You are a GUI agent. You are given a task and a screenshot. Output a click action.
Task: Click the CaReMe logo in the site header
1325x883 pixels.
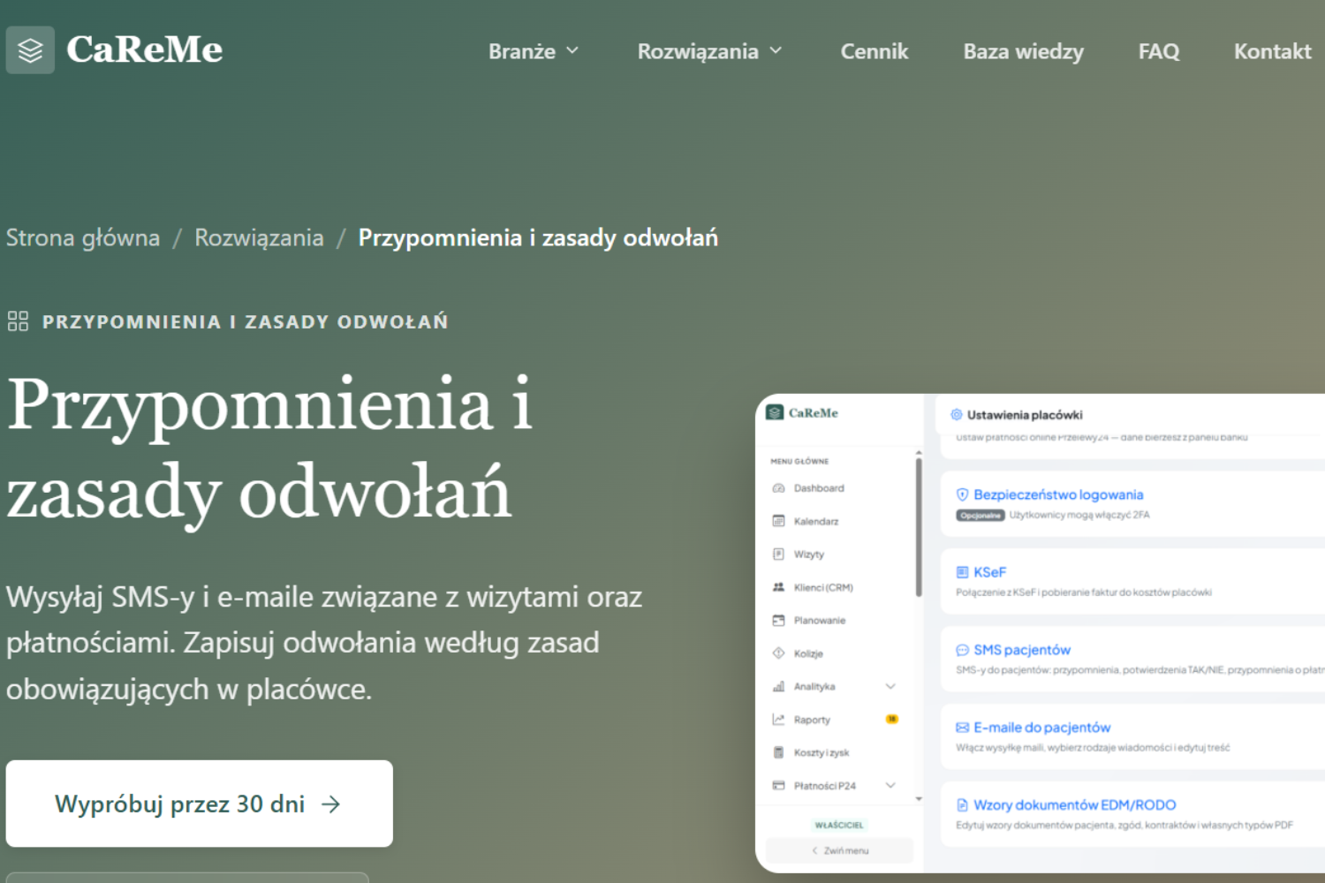click(x=115, y=49)
